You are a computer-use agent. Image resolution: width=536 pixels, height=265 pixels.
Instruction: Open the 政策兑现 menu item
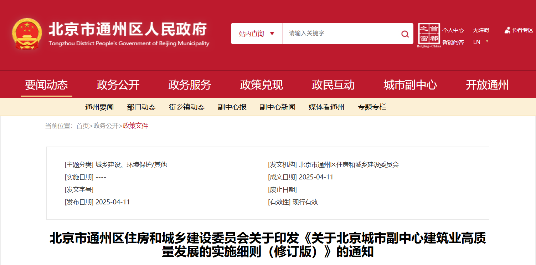261,85
